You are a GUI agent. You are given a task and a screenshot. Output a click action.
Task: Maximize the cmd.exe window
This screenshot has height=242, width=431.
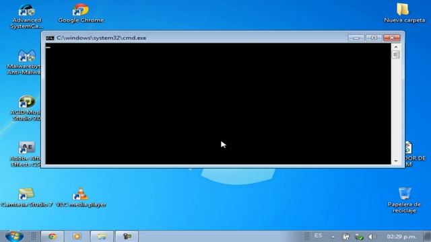coord(374,38)
